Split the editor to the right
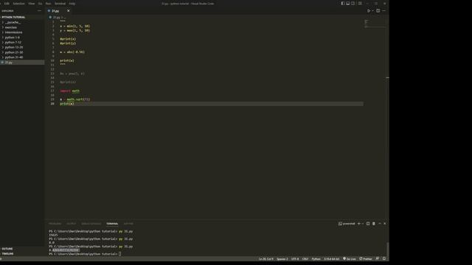Screen dimensions: 472x265 378,11
